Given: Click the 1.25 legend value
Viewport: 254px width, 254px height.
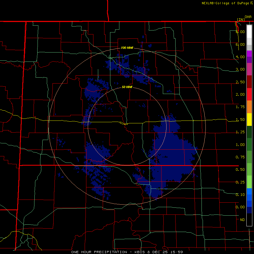Looking at the screenshot, I should [x=240, y=132].
